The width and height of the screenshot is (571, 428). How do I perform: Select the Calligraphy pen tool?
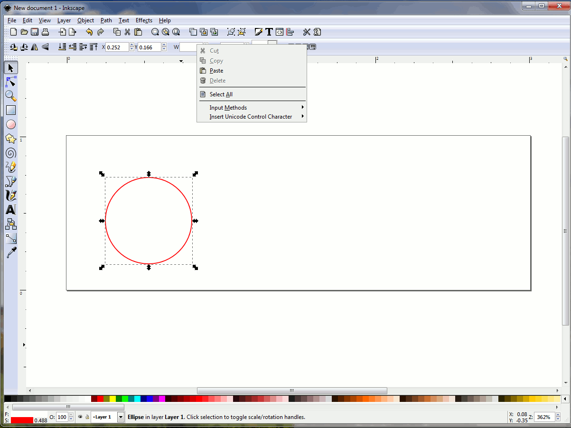coord(11,195)
